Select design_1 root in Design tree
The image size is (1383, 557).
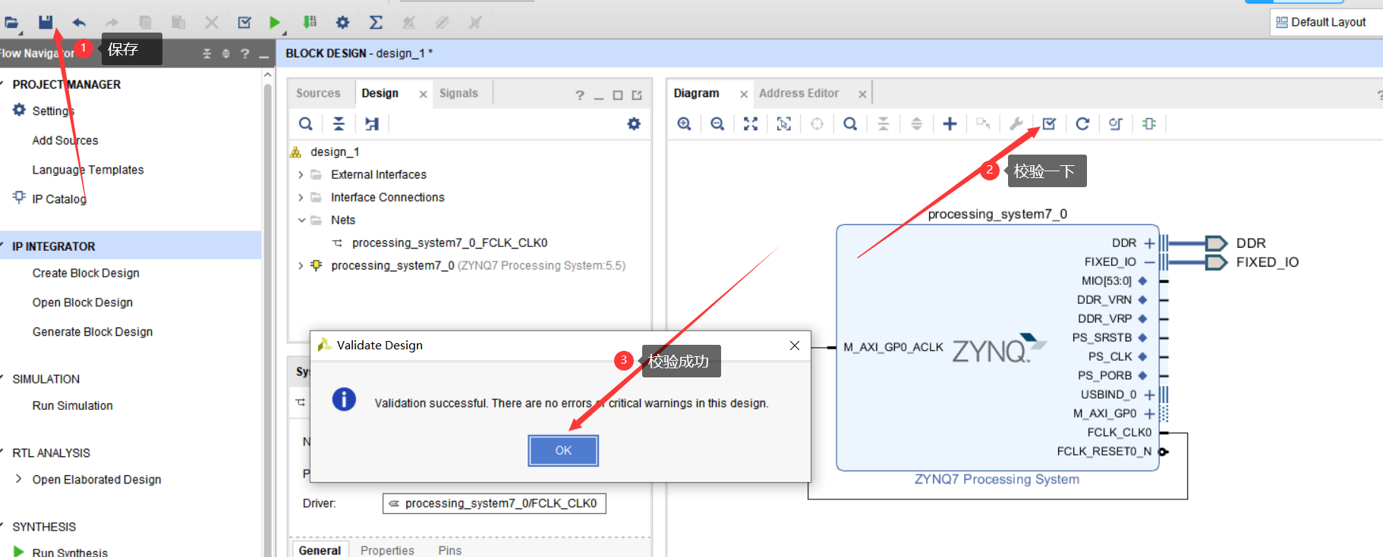335,152
